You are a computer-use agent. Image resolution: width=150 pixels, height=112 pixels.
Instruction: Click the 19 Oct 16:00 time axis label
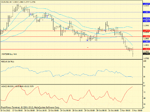[42, 111]
